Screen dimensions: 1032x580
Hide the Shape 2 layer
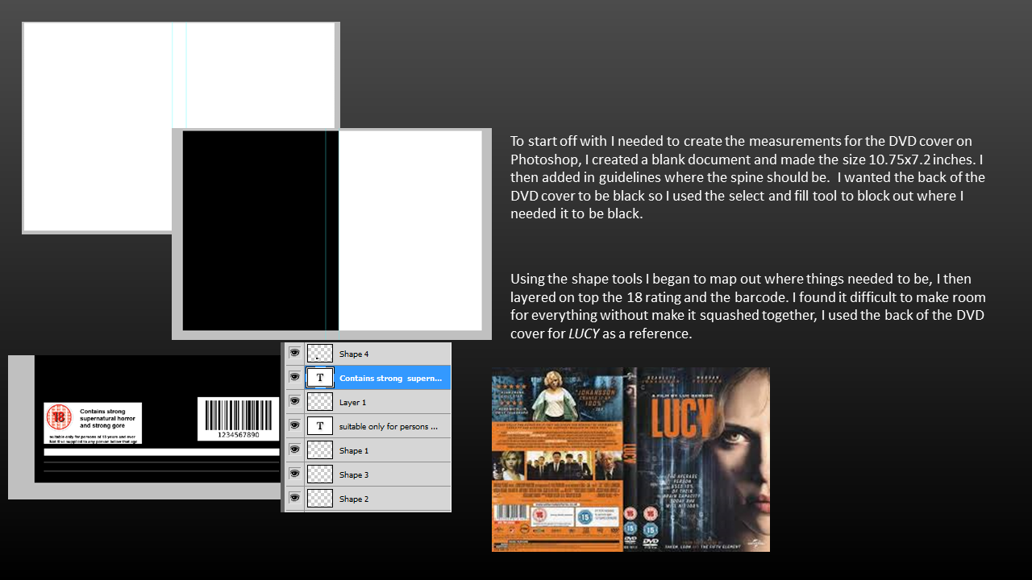click(x=294, y=498)
